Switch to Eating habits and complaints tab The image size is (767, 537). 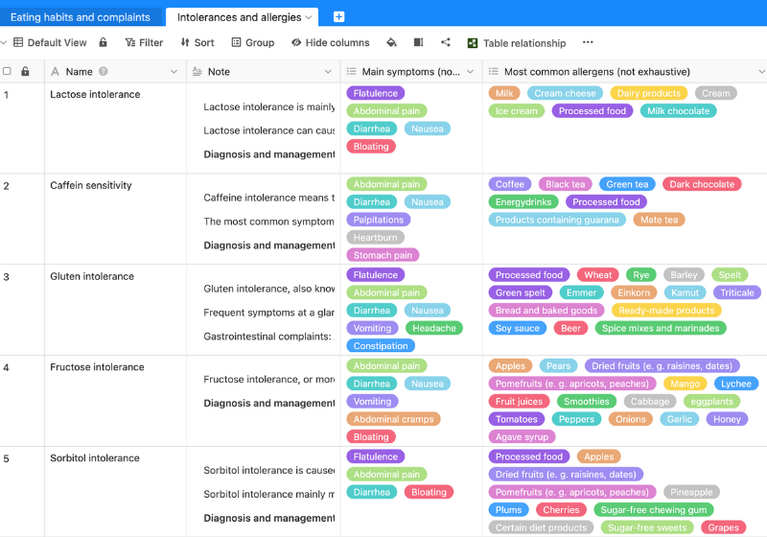click(x=80, y=17)
